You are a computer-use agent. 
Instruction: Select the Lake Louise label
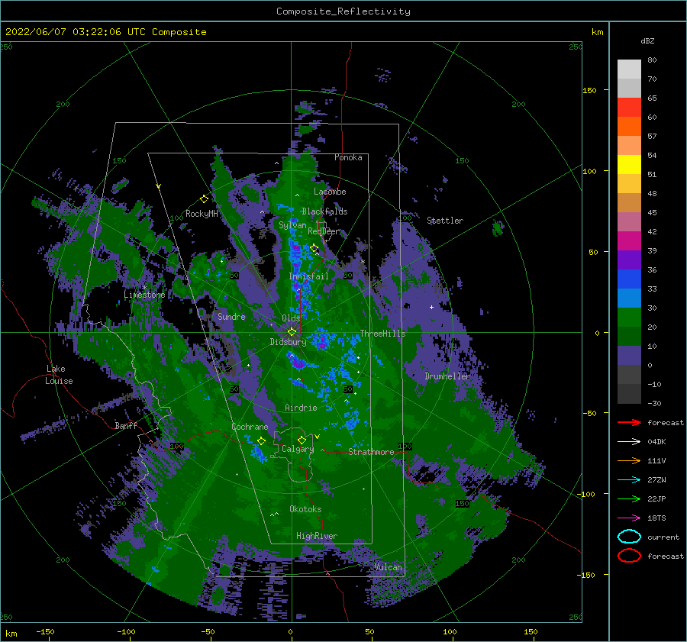tap(59, 375)
